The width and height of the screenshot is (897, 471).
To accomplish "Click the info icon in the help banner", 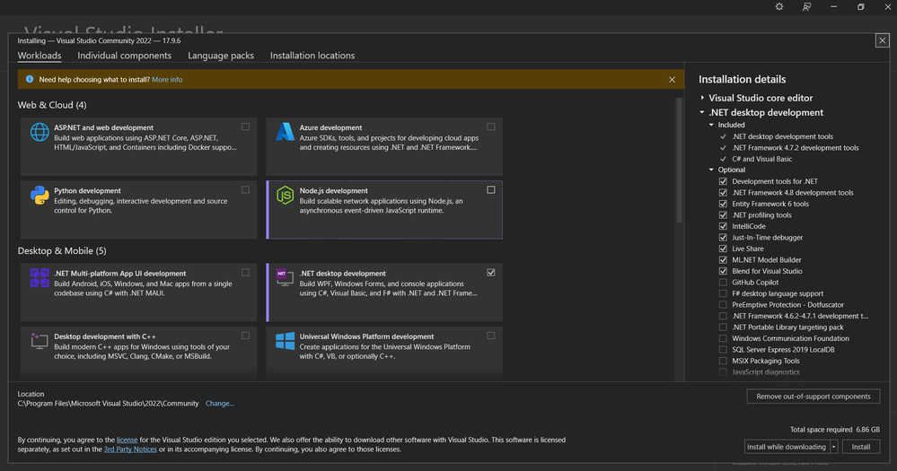I will point(29,80).
